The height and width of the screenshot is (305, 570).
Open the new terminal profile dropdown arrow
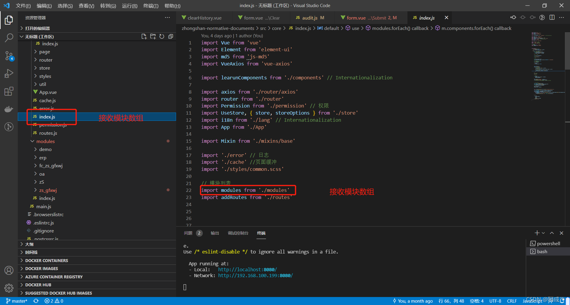543,233
